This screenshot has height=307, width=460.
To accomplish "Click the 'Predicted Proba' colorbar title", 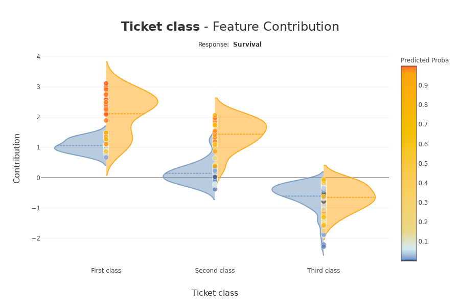I will tap(424, 60).
